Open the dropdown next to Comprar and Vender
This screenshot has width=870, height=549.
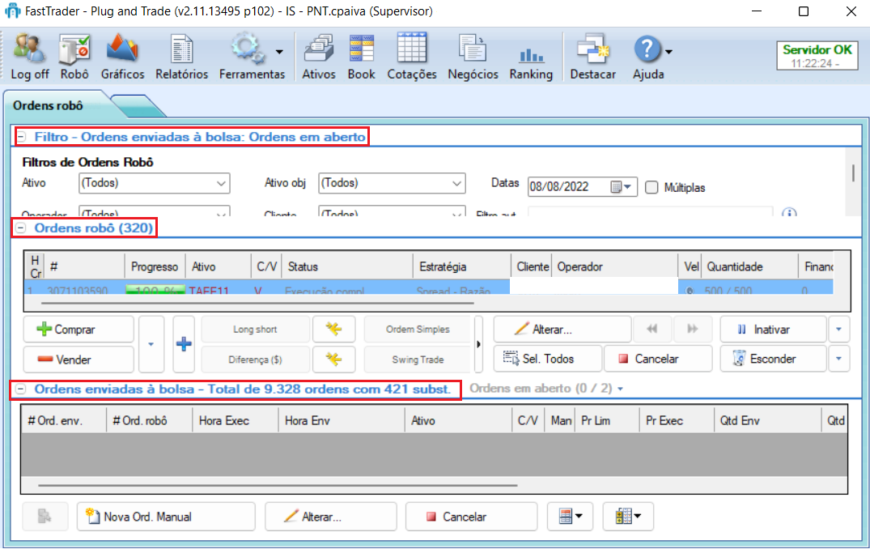pos(151,344)
